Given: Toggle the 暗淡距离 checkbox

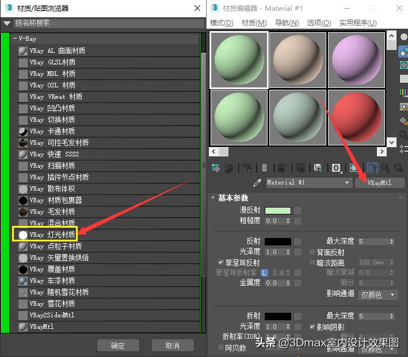Looking at the screenshot, I should coord(312,262).
